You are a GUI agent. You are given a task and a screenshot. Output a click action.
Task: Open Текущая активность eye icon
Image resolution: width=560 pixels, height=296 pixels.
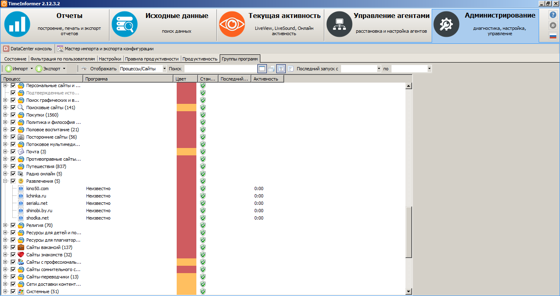[232, 25]
